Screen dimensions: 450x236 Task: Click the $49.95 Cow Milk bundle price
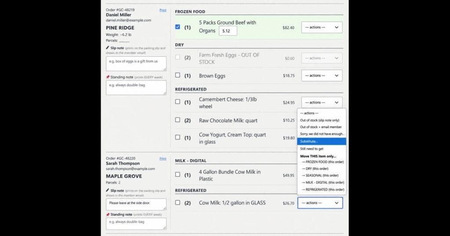(x=288, y=175)
